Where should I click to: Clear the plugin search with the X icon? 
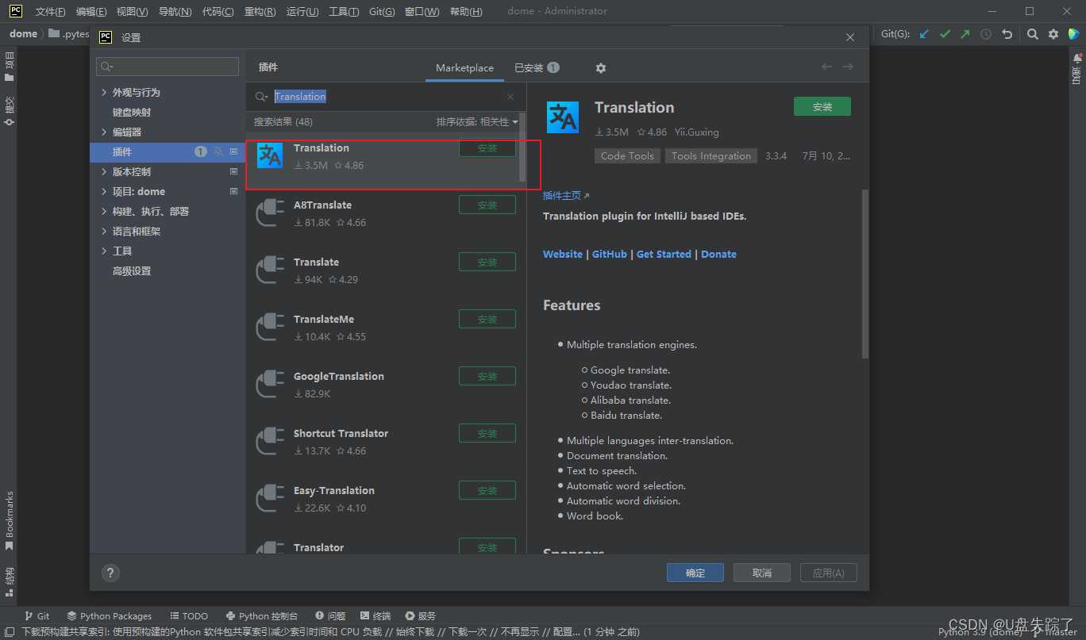point(510,97)
